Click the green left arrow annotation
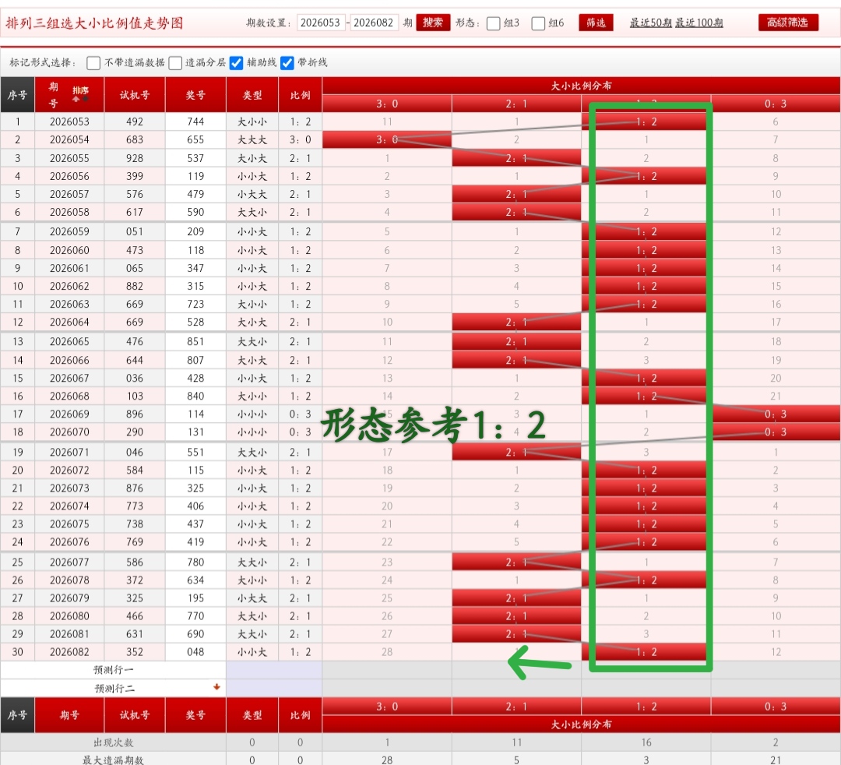841x765 pixels. [539, 662]
